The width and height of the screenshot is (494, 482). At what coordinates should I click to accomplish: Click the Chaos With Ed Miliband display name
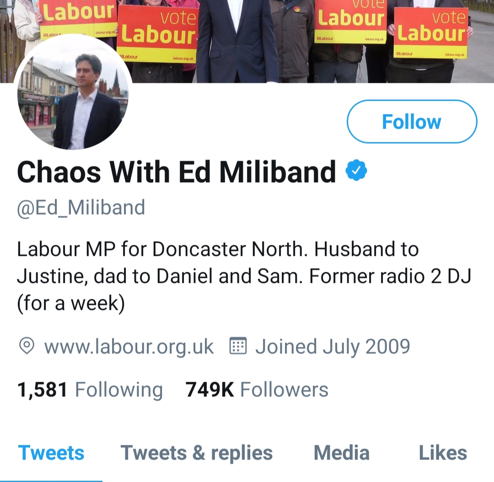click(177, 172)
